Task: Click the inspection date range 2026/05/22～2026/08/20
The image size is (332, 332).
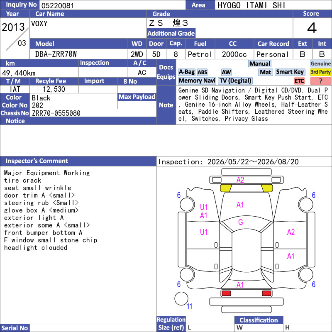Action: (253, 162)
